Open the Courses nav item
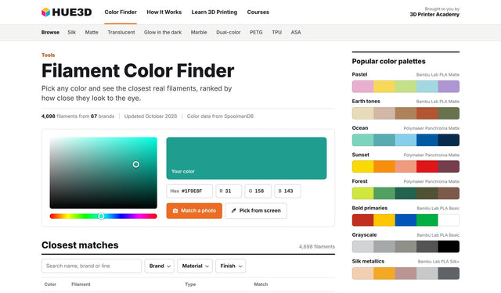This screenshot has width=501, height=293. (258, 13)
